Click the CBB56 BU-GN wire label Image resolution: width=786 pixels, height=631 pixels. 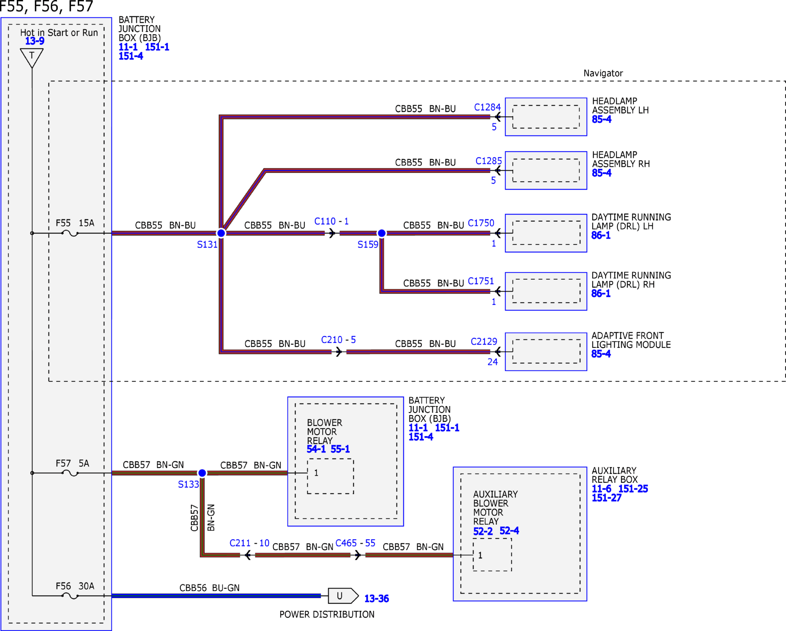coord(210,588)
